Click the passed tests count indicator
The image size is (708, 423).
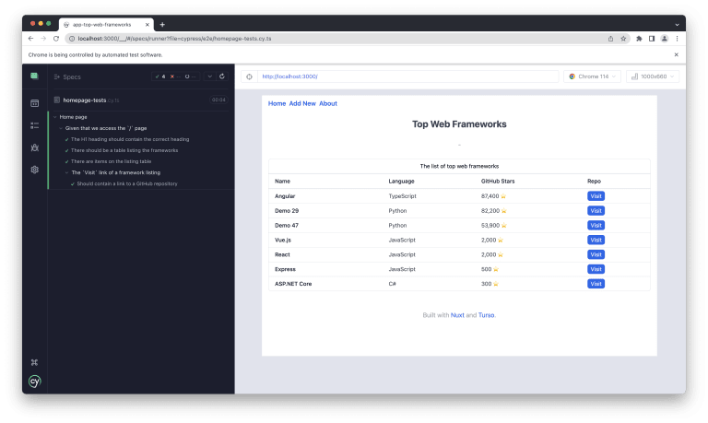160,76
